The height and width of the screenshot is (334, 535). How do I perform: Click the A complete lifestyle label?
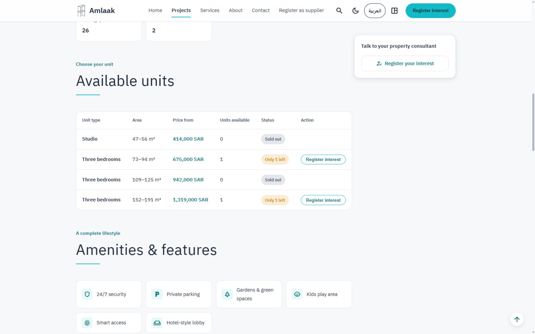pyautogui.click(x=98, y=233)
